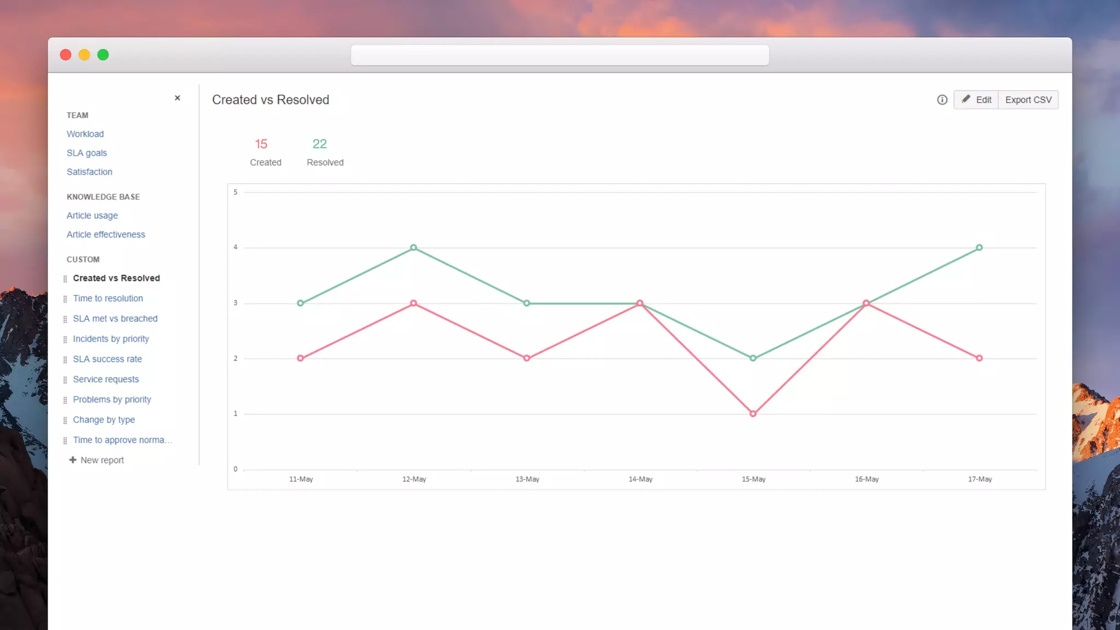The width and height of the screenshot is (1120, 630).
Task: Click the browser address bar
Action: (559, 55)
